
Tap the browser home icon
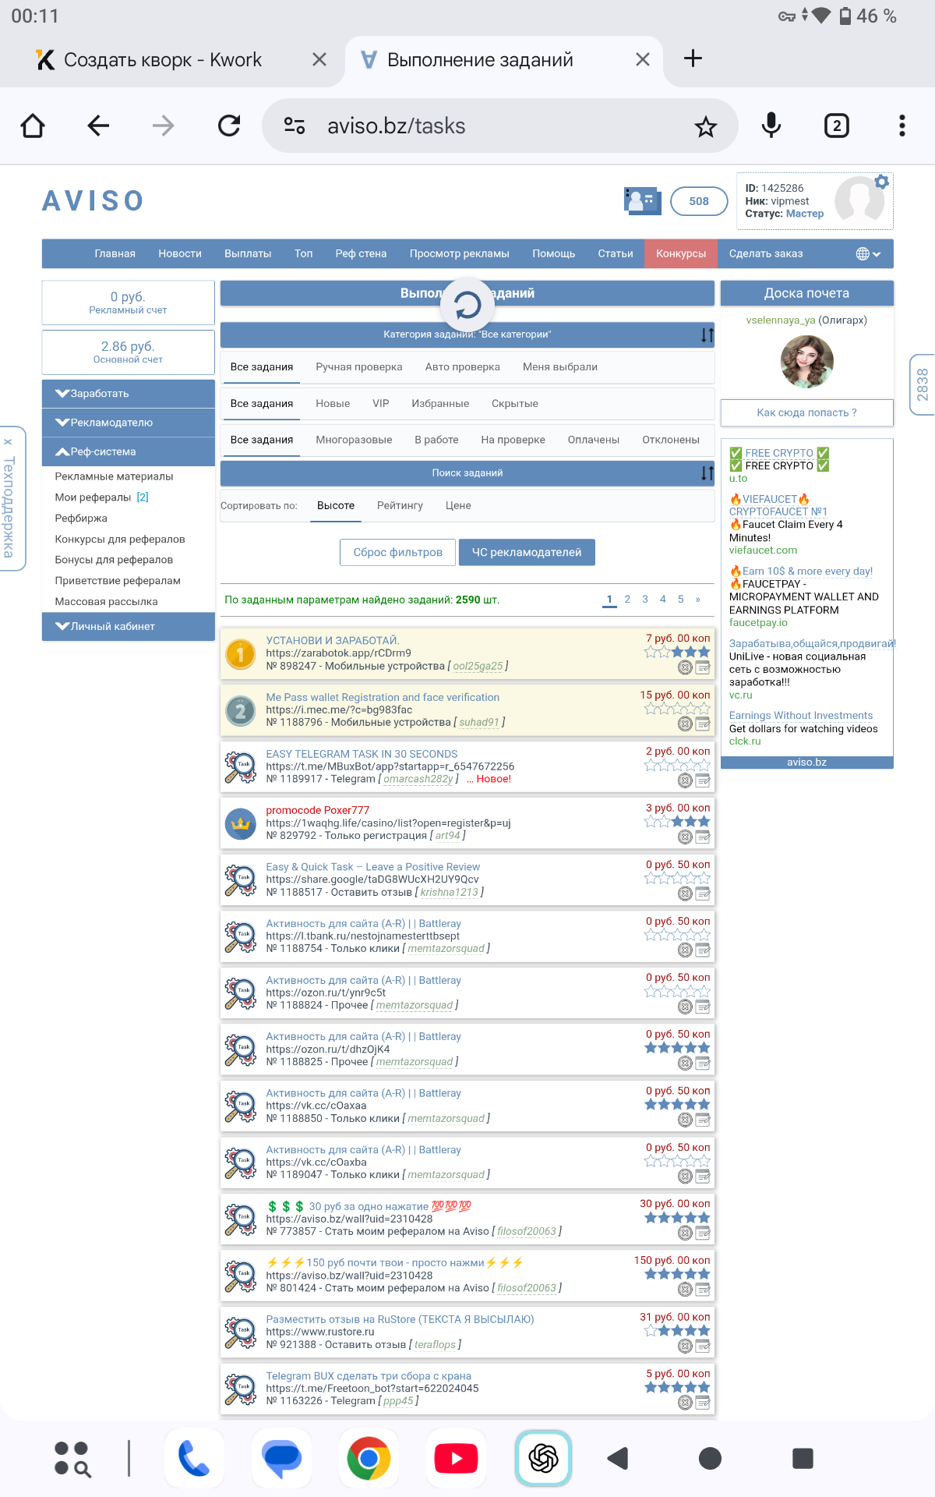click(33, 126)
